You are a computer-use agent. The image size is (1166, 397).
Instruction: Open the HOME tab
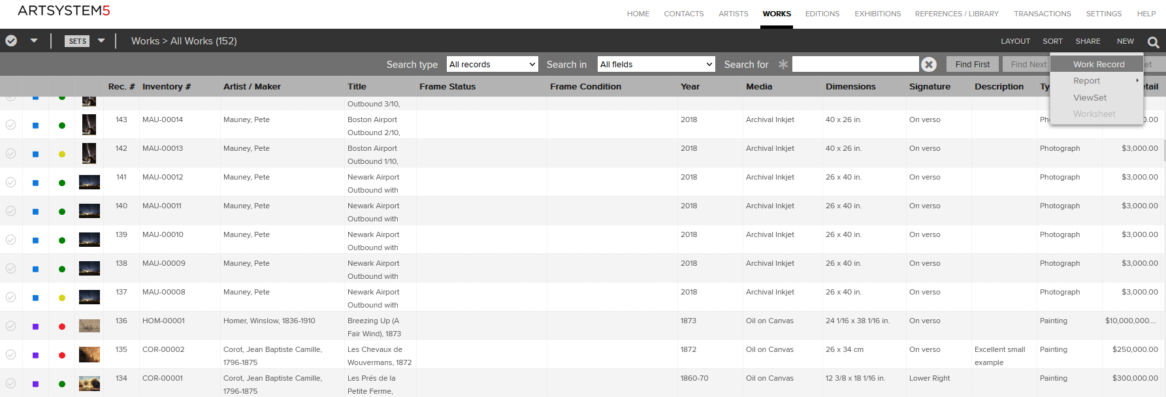(x=638, y=14)
